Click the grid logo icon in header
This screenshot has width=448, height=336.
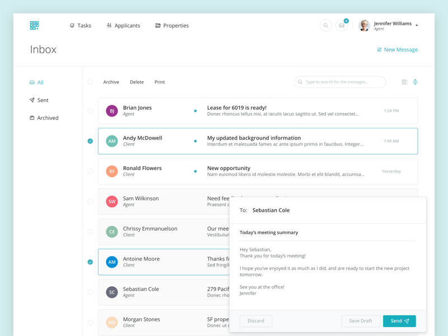(x=34, y=25)
